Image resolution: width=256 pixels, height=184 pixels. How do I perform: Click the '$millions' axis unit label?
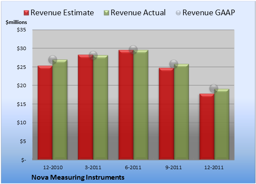pyautogui.click(x=16, y=22)
